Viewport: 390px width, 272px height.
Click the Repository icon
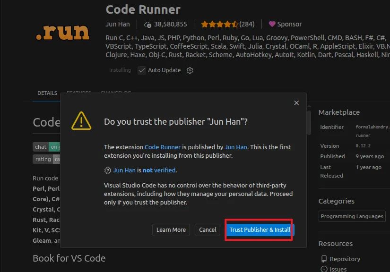(324, 259)
